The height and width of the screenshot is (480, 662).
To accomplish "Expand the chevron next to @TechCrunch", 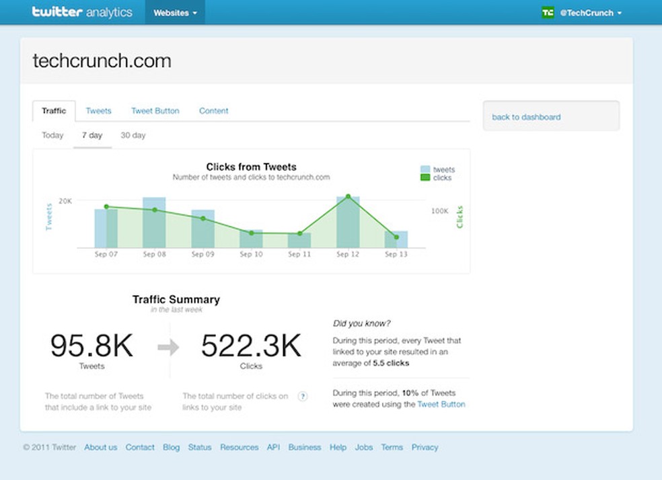I will [x=619, y=13].
